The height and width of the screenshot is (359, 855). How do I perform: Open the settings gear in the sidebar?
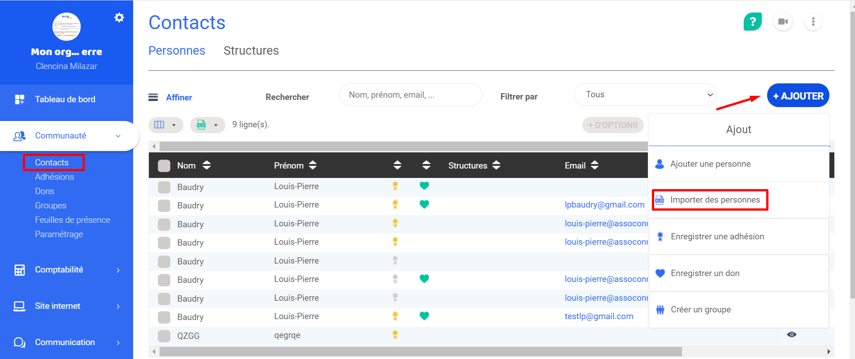[119, 17]
